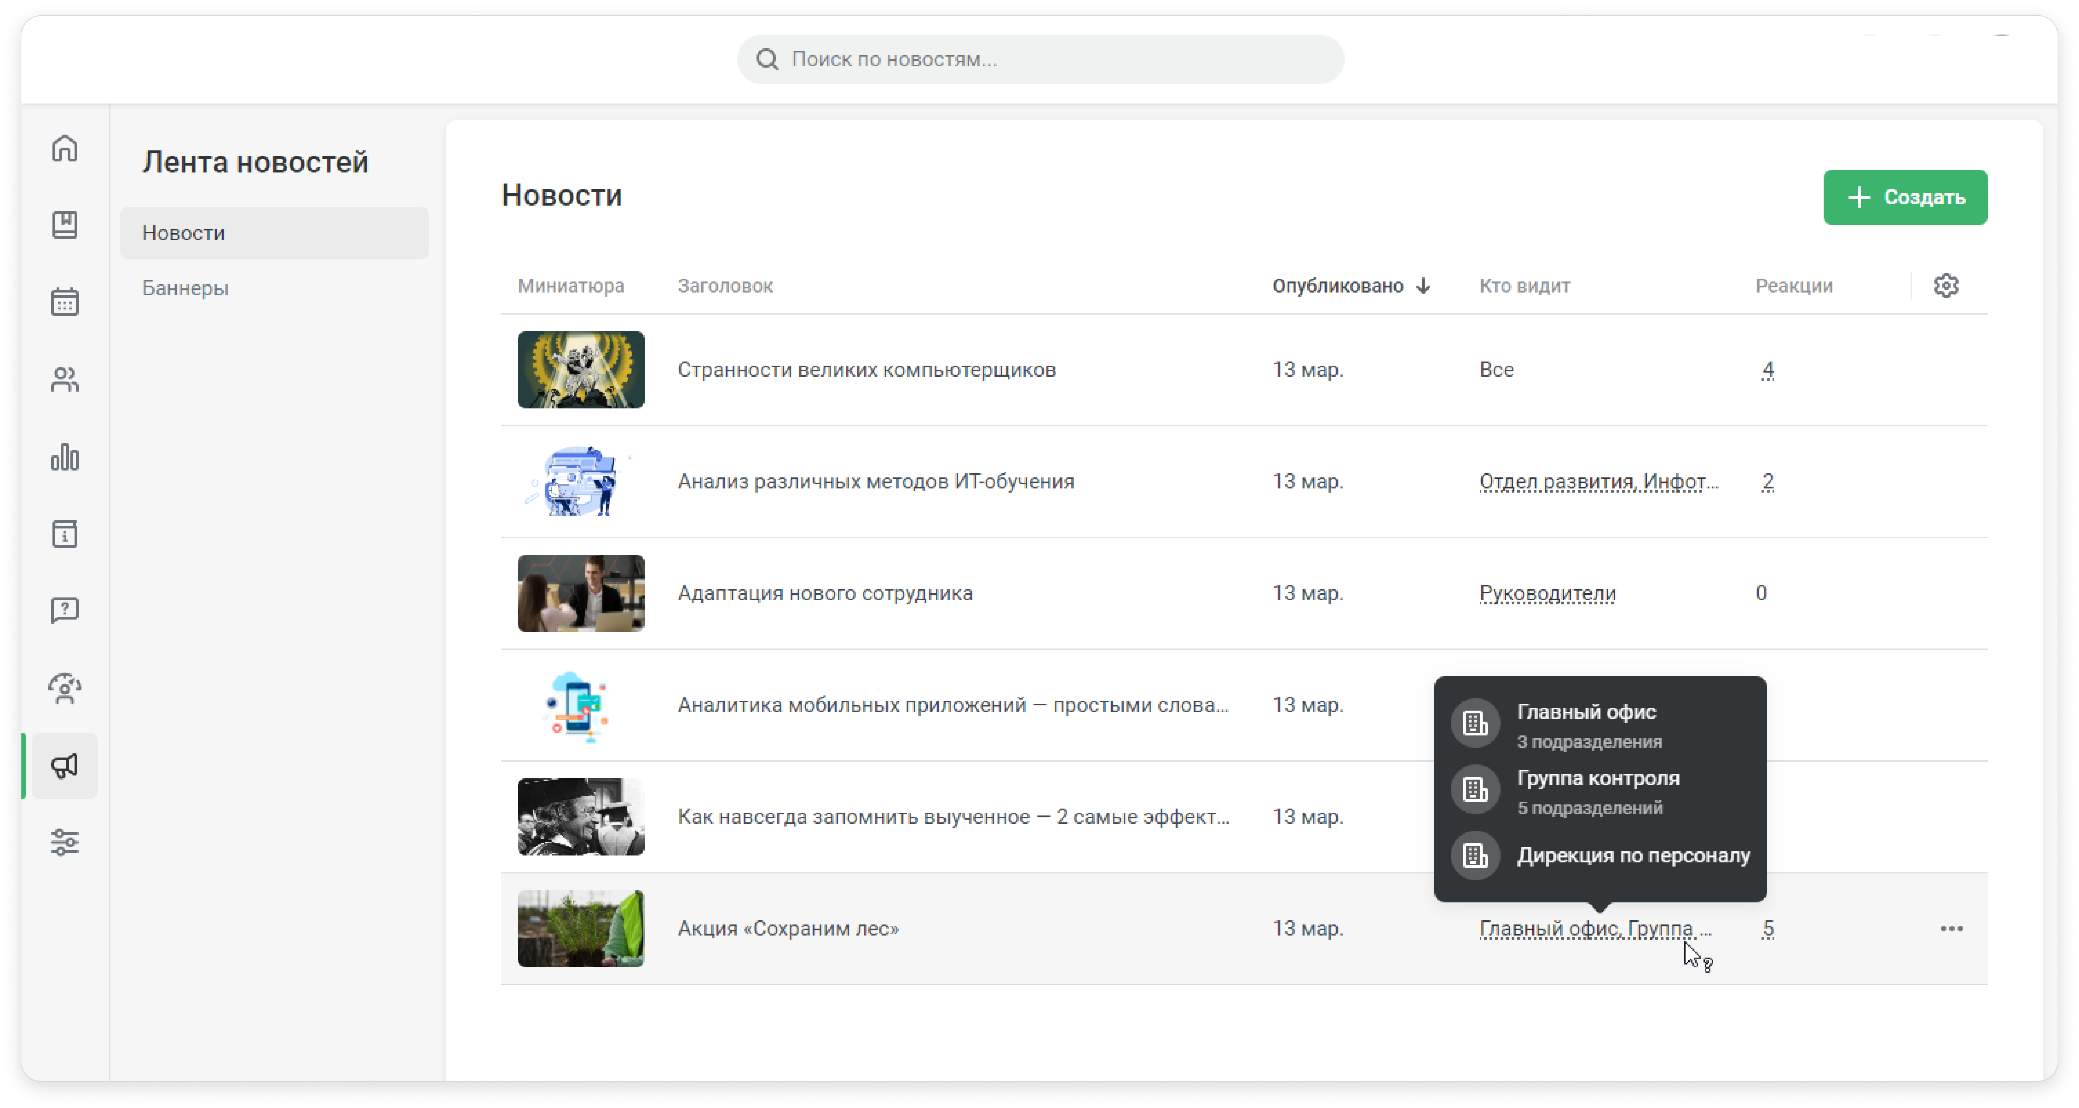Screen dimensions: 2079x1108
Task: Open news «Как навсегда запомнить выученное»
Action: [954, 817]
